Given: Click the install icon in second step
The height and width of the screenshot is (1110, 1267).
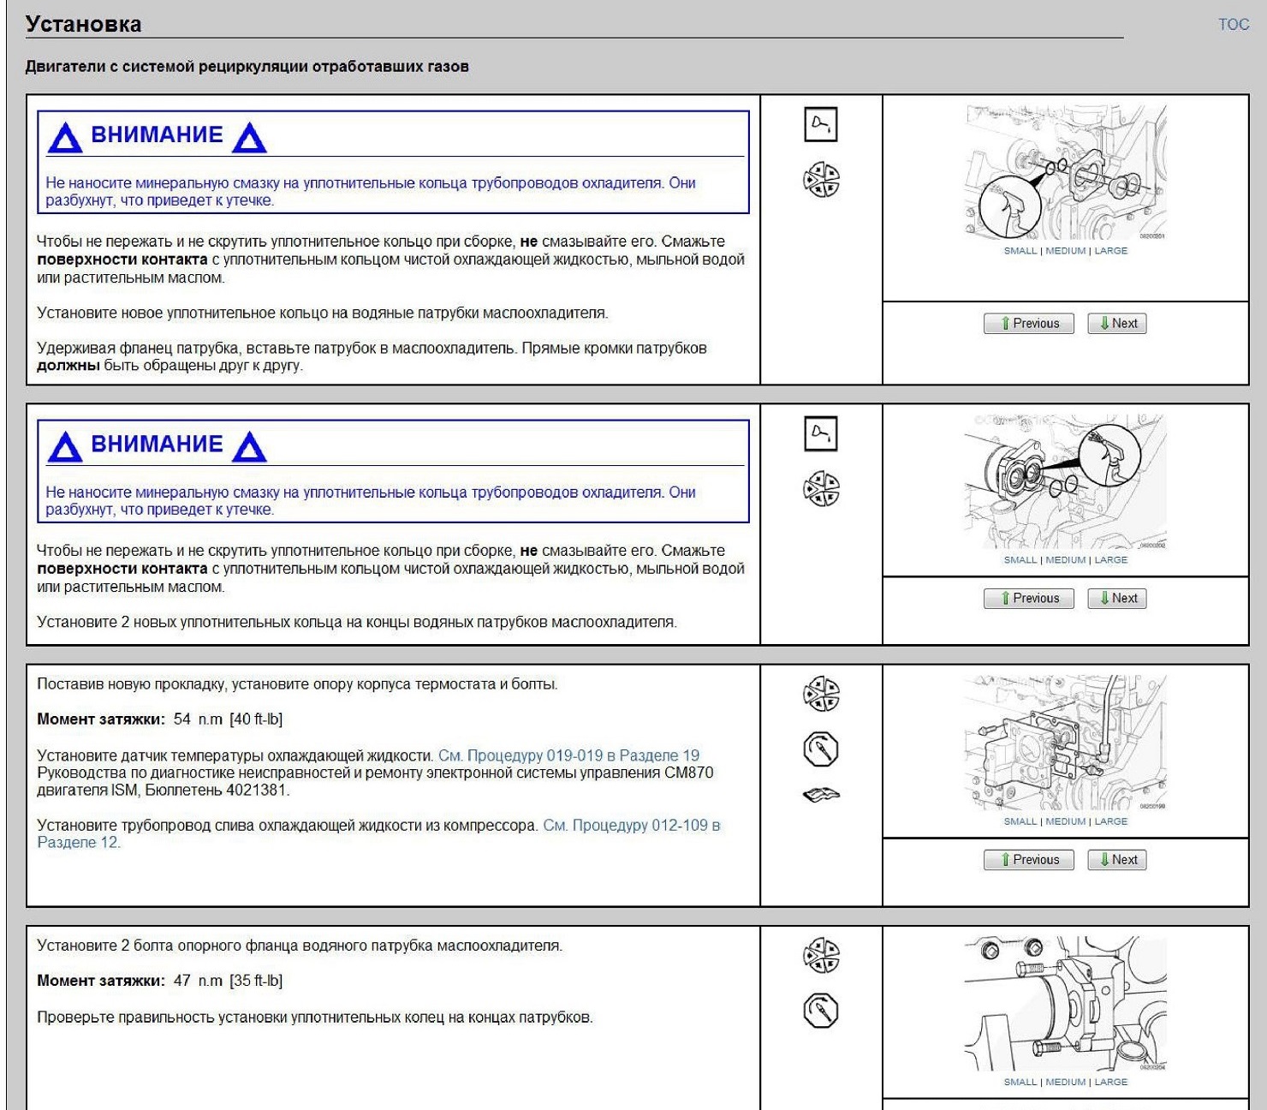Looking at the screenshot, I should (x=821, y=489).
